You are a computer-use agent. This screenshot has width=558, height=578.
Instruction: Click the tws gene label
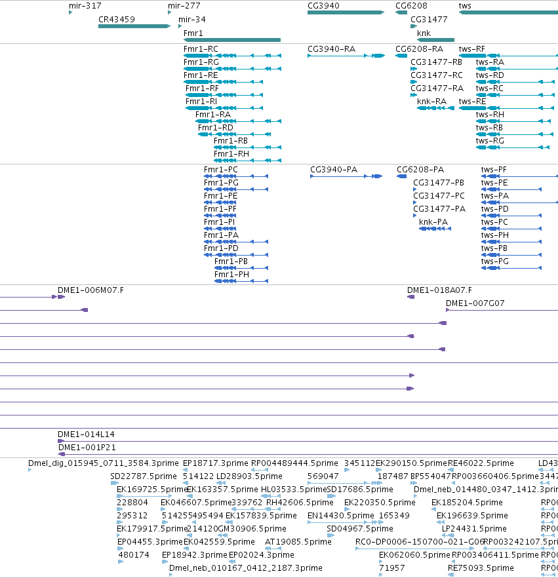(465, 5)
